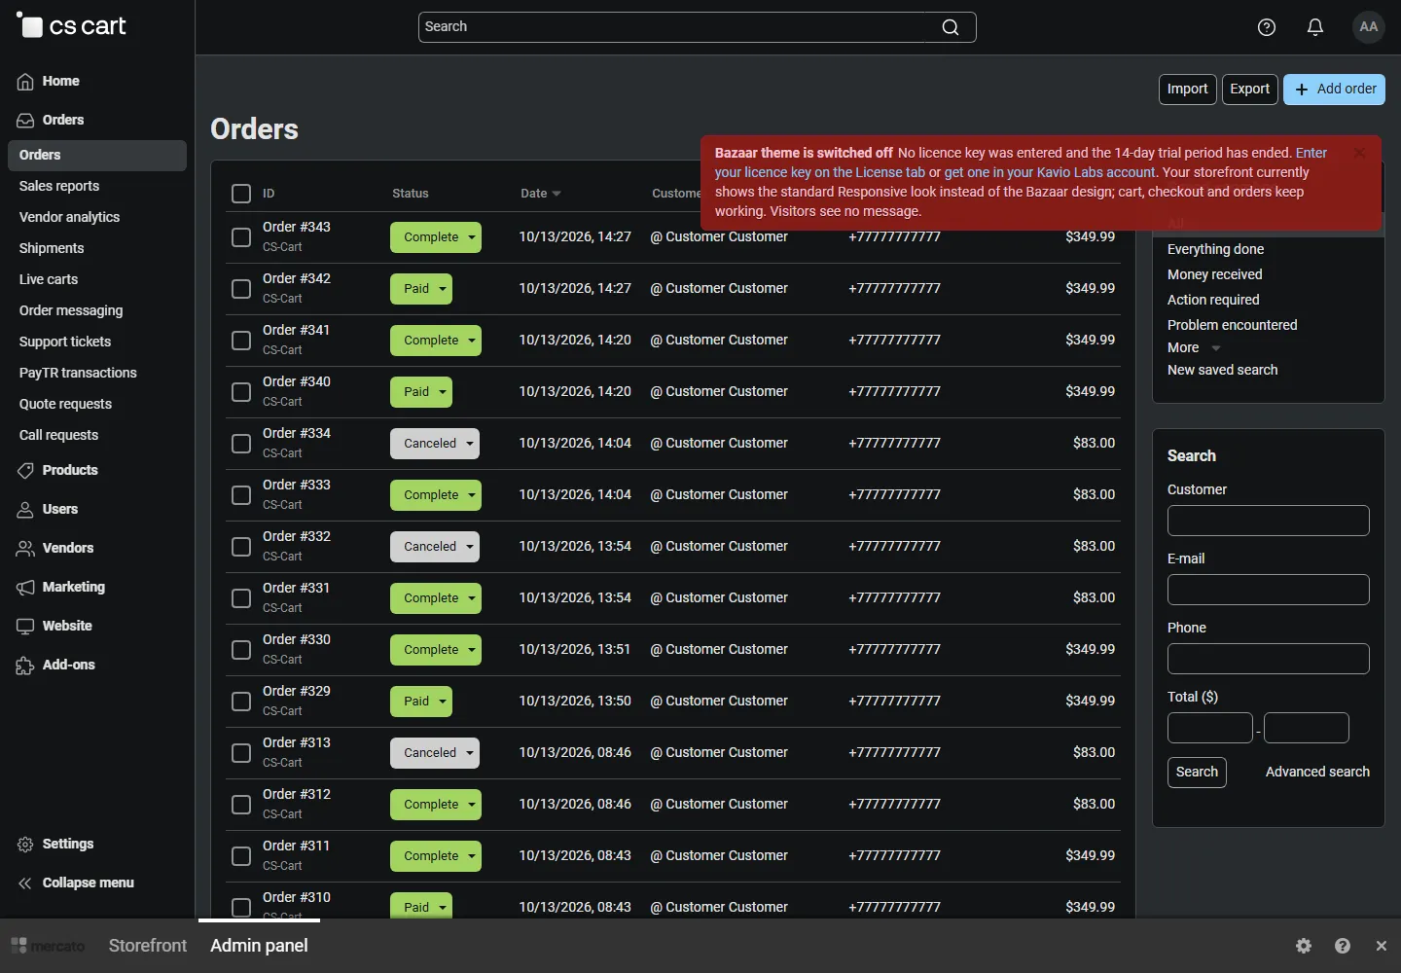This screenshot has width=1401, height=973.
Task: Click the bottom bar help icon
Action: pyautogui.click(x=1343, y=946)
